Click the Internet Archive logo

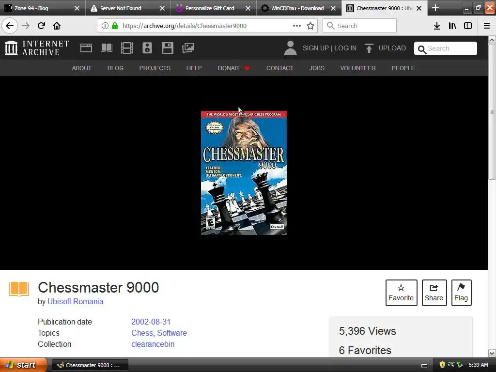pyautogui.click(x=37, y=48)
